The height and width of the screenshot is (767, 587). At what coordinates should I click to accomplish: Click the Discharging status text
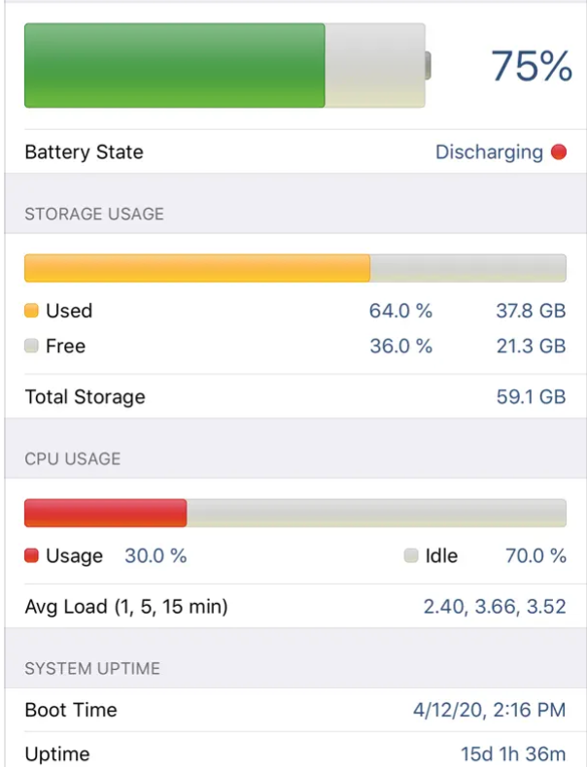coord(489,152)
